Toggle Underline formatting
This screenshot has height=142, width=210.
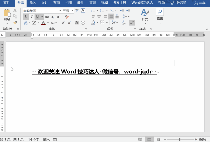37,17
